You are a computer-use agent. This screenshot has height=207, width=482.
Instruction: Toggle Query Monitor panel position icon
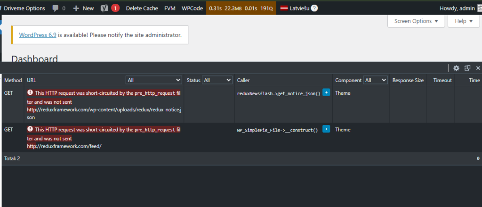(x=467, y=68)
